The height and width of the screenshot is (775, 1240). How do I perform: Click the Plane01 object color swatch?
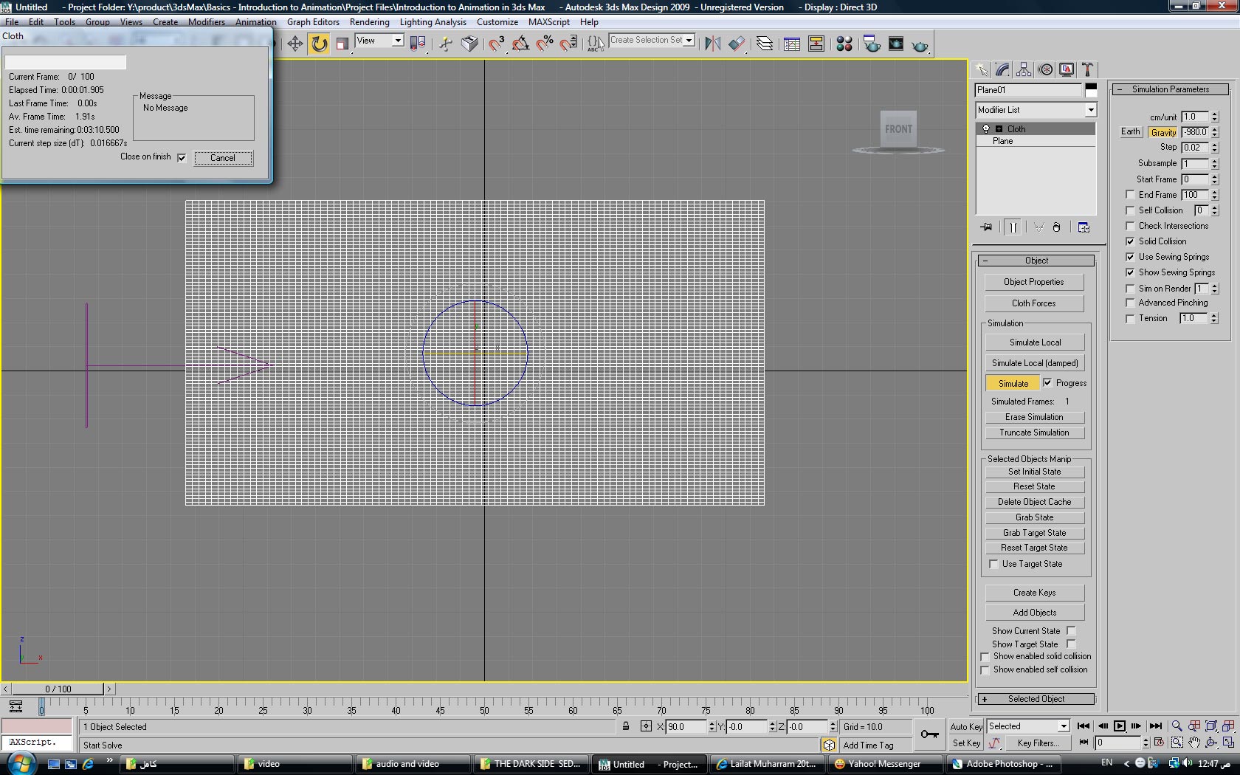click(1090, 90)
